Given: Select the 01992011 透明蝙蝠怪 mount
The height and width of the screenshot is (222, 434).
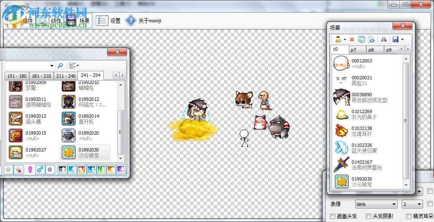Looking at the screenshot, I should (x=33, y=102).
